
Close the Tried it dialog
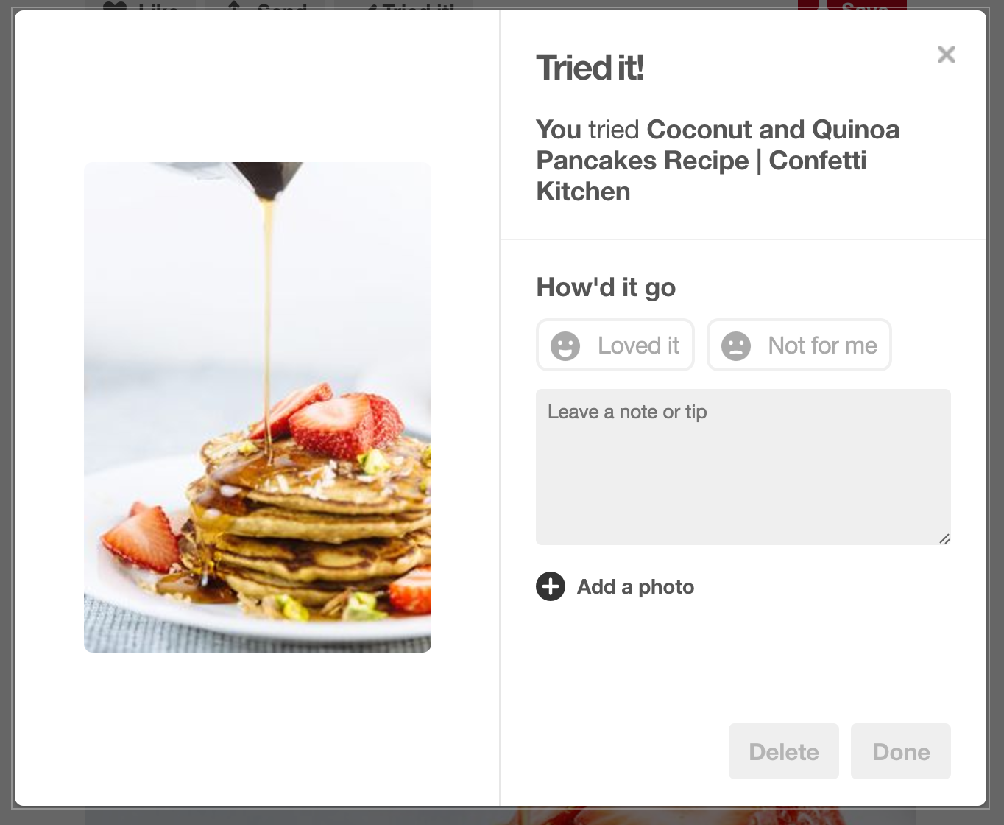946,55
